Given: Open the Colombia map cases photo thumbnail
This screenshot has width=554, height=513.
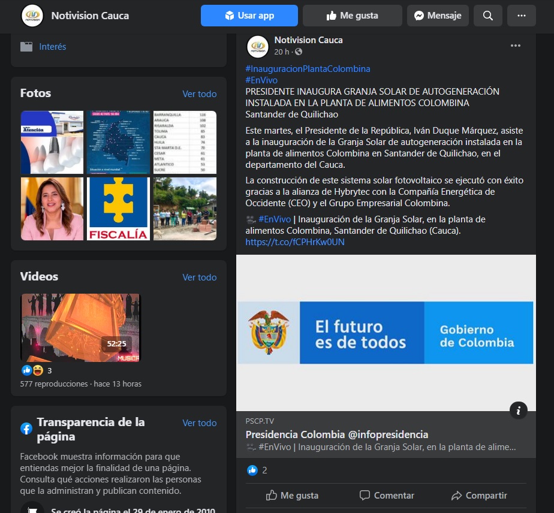Looking at the screenshot, I should pos(118,142).
